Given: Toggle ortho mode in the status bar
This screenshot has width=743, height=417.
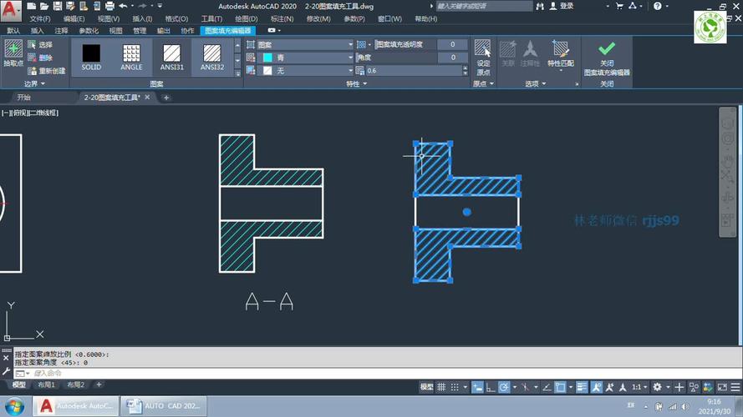Looking at the screenshot, I should point(490,387).
